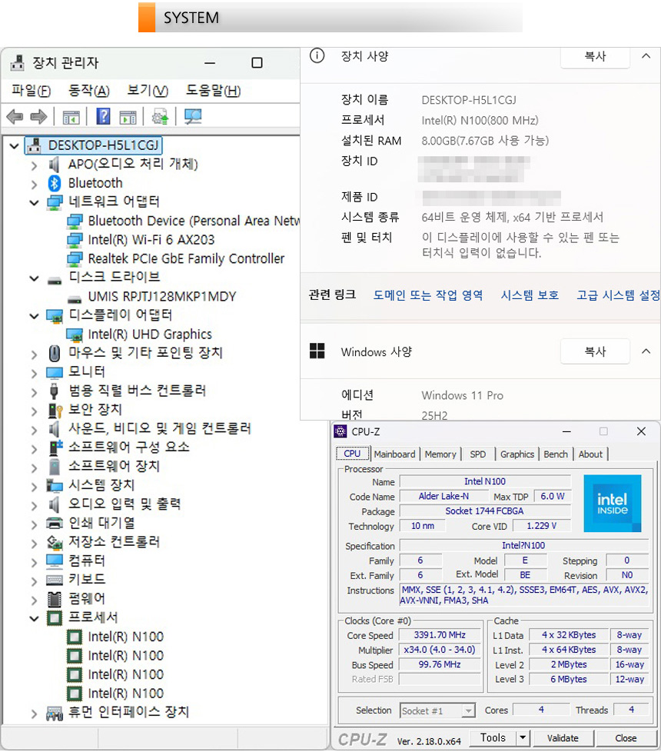Image resolution: width=661 pixels, height=752 pixels.
Task: Click the Windows logo beside Windows 사양
Action: [317, 351]
